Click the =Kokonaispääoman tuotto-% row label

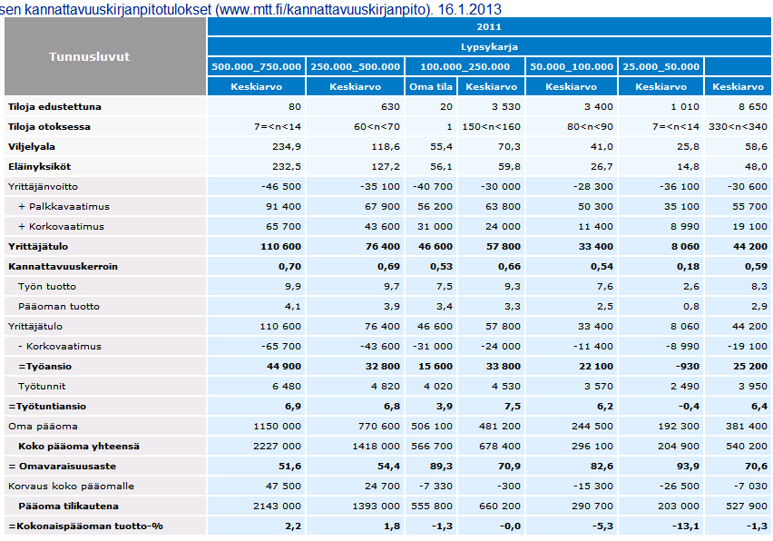86,526
